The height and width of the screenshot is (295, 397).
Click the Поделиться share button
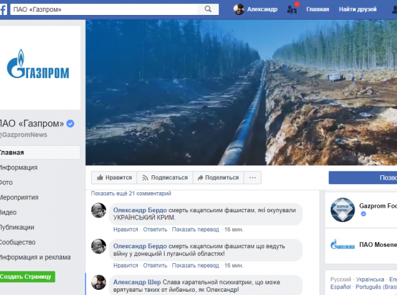pyautogui.click(x=218, y=178)
